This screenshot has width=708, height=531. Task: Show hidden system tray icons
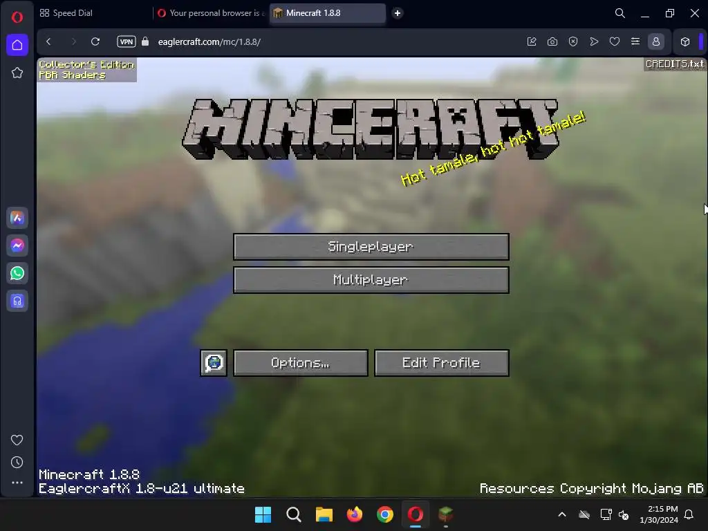point(562,514)
